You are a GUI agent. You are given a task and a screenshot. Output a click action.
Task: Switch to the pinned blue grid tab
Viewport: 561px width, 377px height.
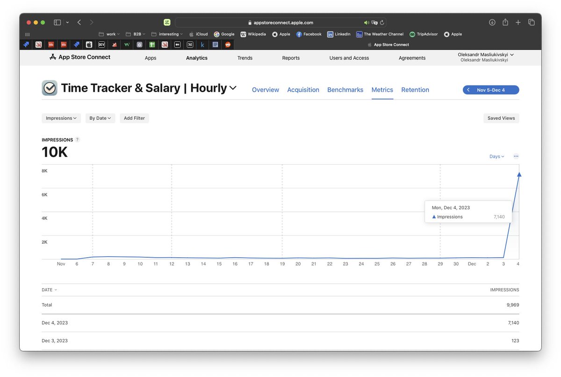point(215,45)
